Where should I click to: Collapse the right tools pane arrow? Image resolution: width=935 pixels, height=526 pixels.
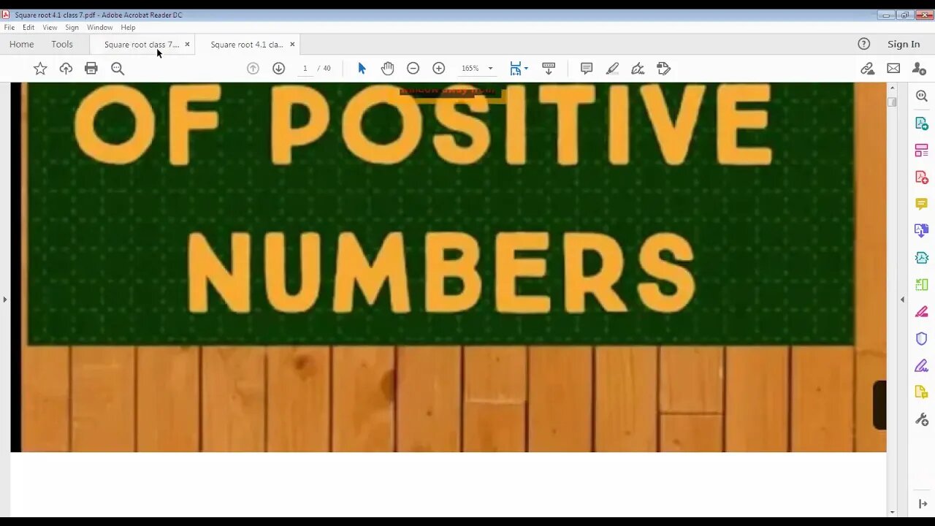tap(902, 300)
